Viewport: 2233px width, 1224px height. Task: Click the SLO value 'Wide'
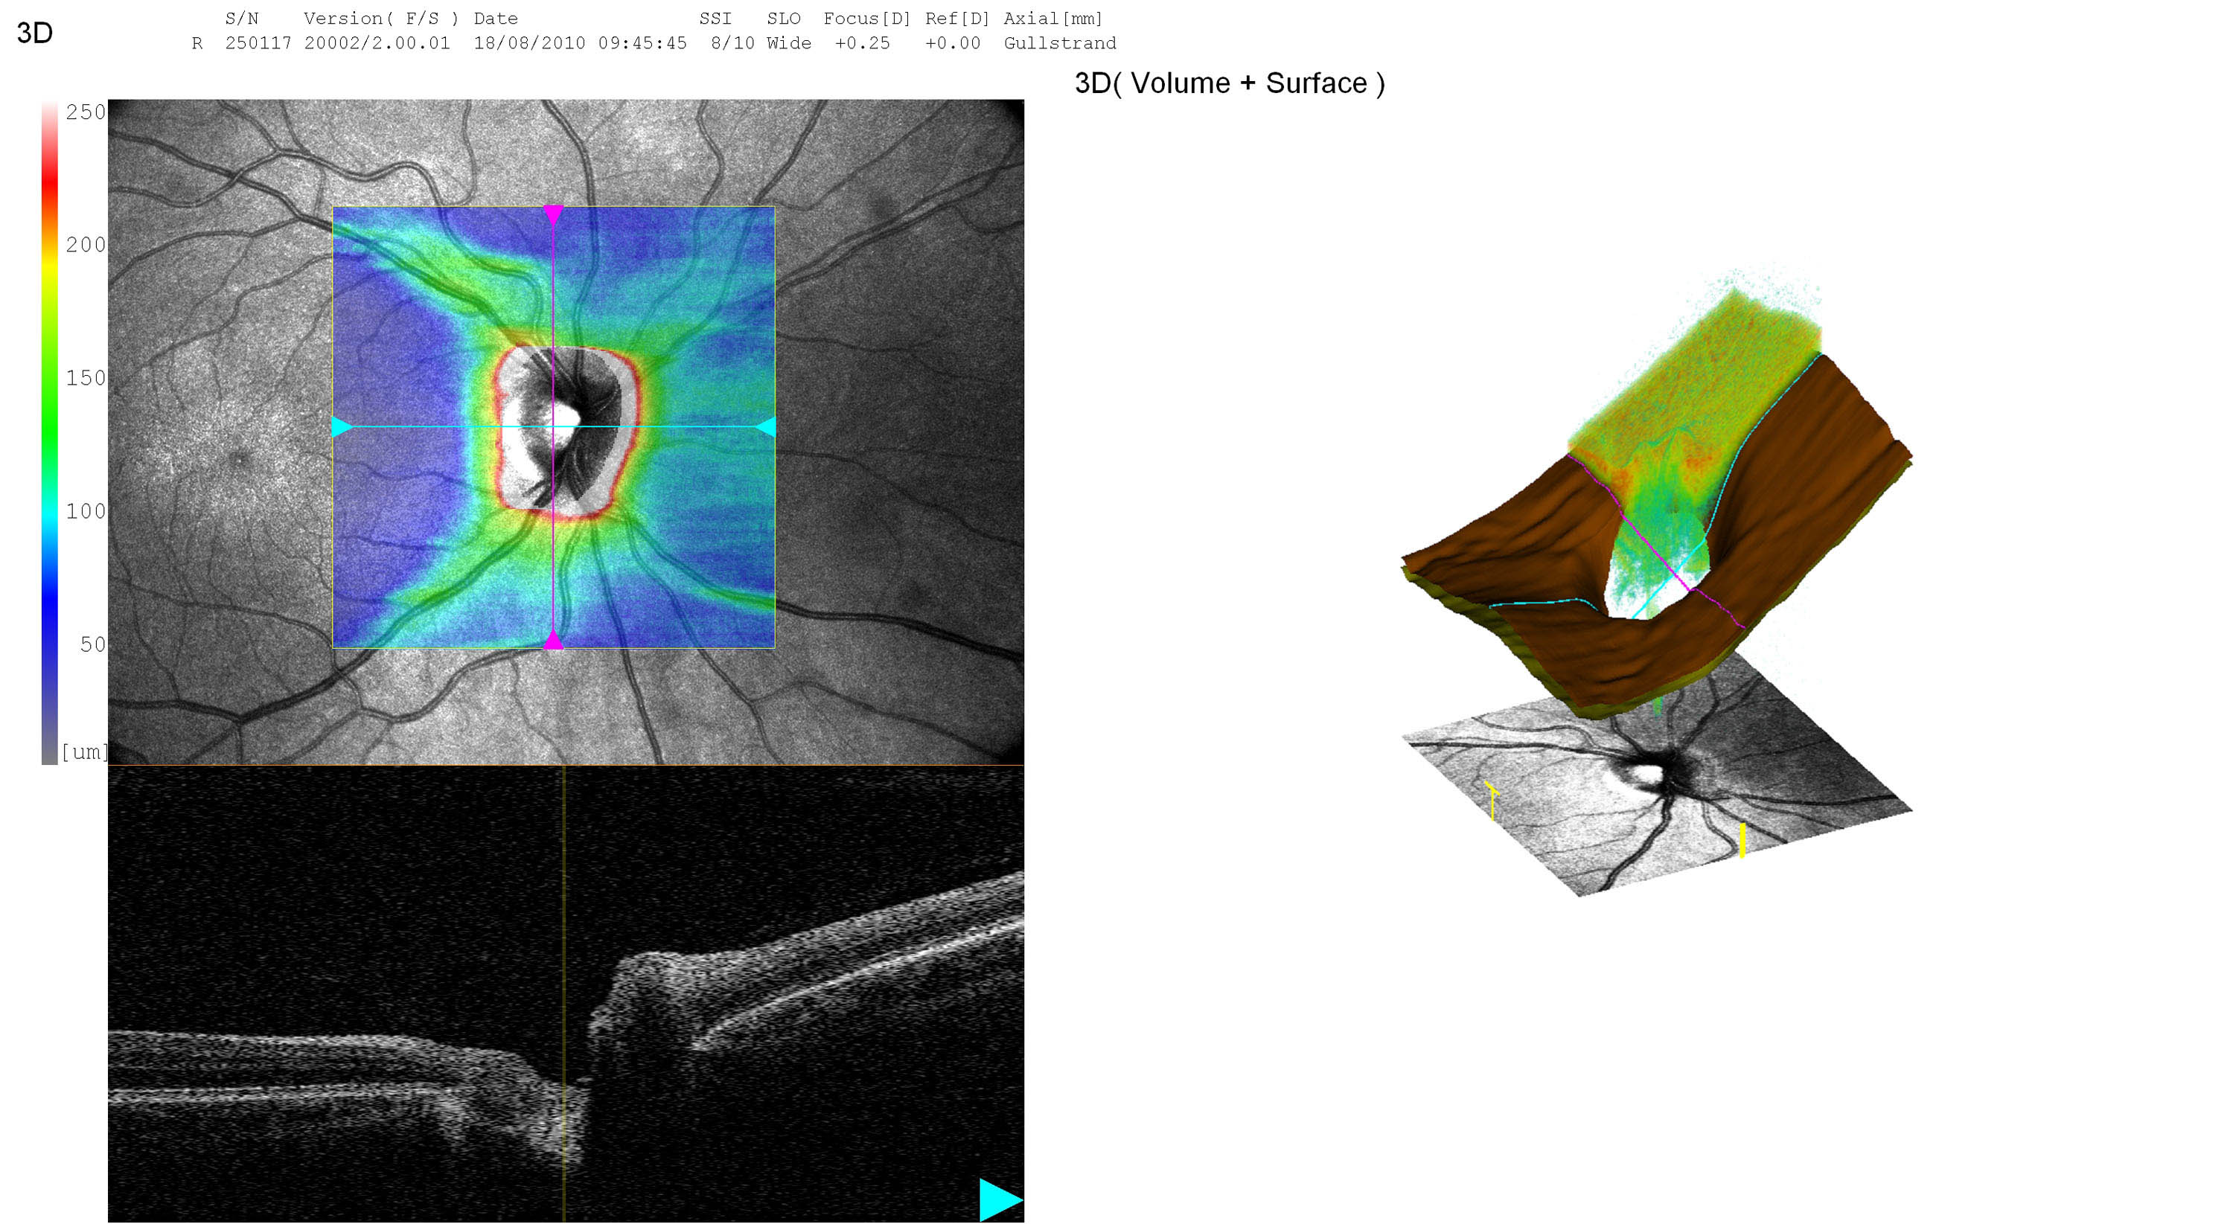pyautogui.click(x=789, y=43)
